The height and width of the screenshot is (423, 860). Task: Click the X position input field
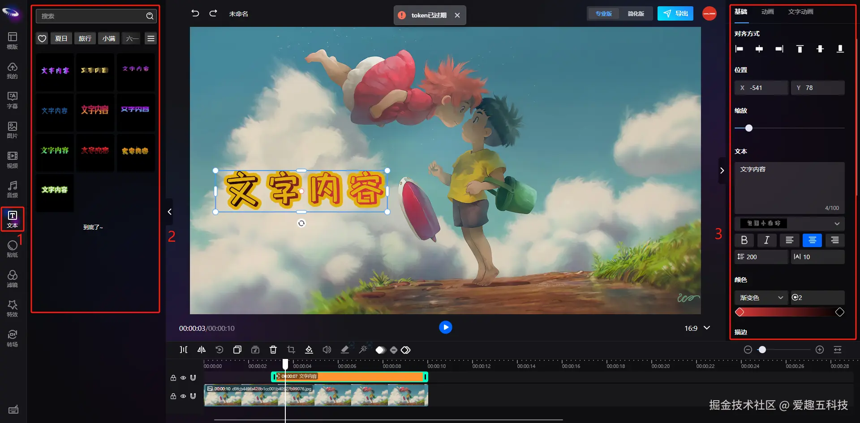(x=761, y=88)
